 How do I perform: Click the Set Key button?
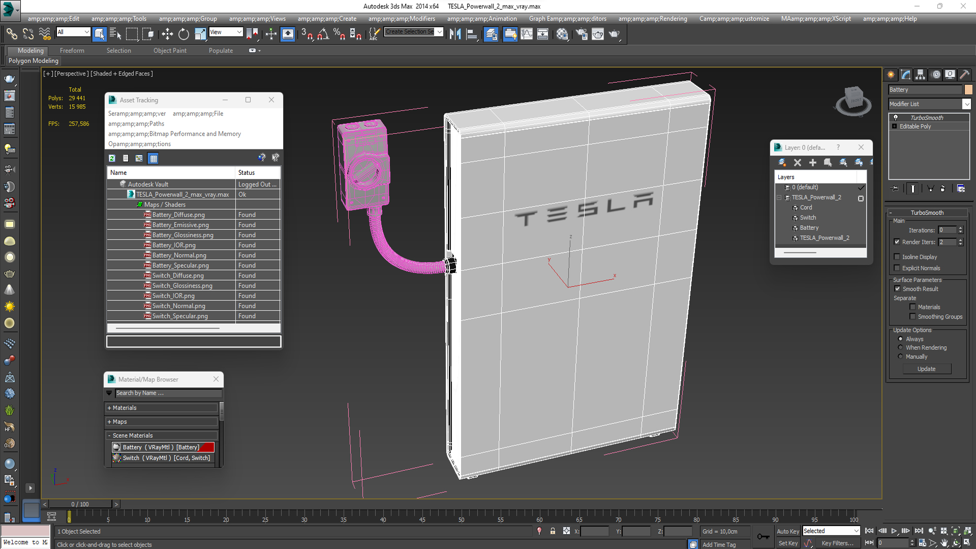point(788,543)
